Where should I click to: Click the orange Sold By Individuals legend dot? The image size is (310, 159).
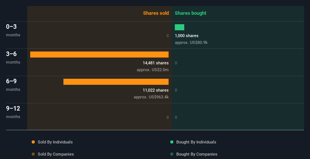pos(33,142)
